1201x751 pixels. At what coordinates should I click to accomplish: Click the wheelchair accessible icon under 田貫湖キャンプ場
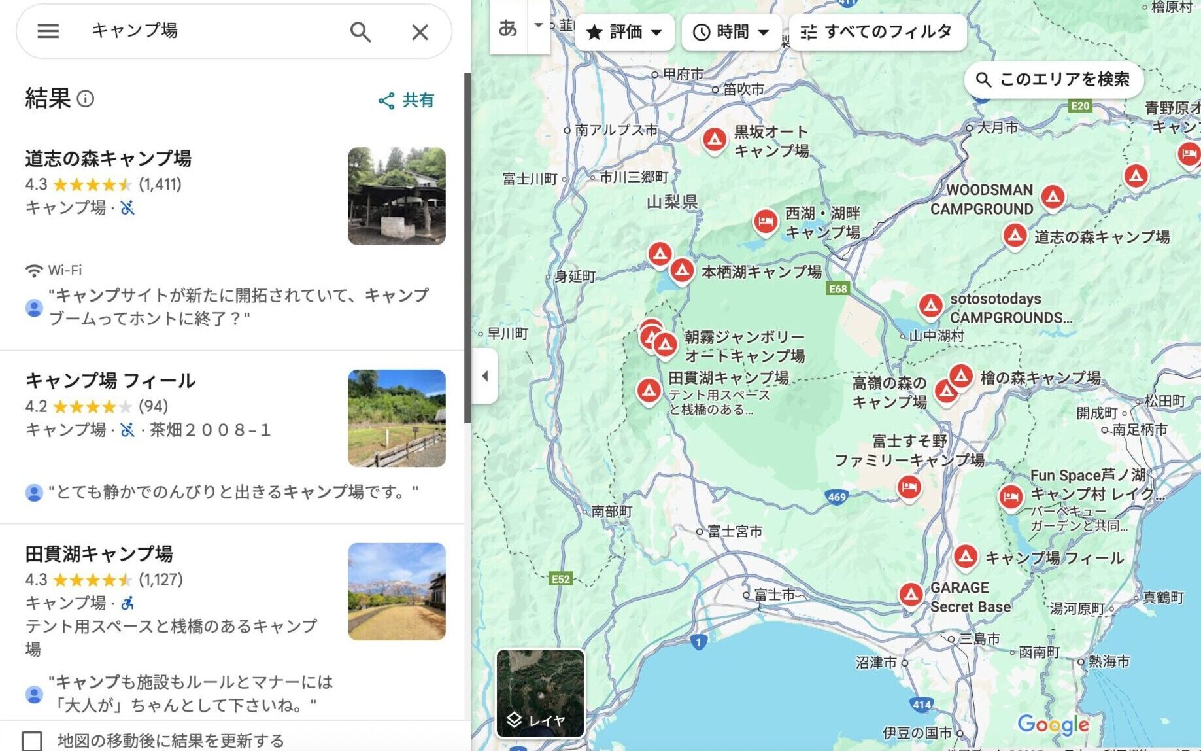(127, 603)
